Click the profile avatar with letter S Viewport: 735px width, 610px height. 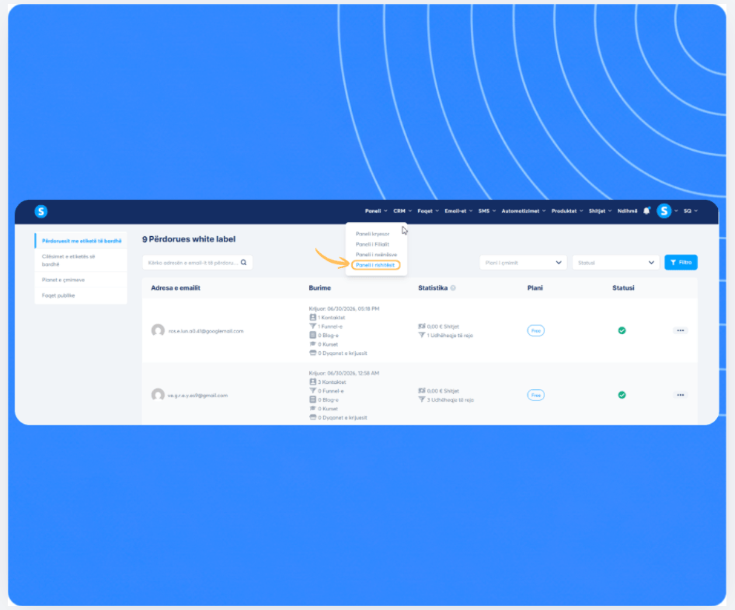point(664,211)
